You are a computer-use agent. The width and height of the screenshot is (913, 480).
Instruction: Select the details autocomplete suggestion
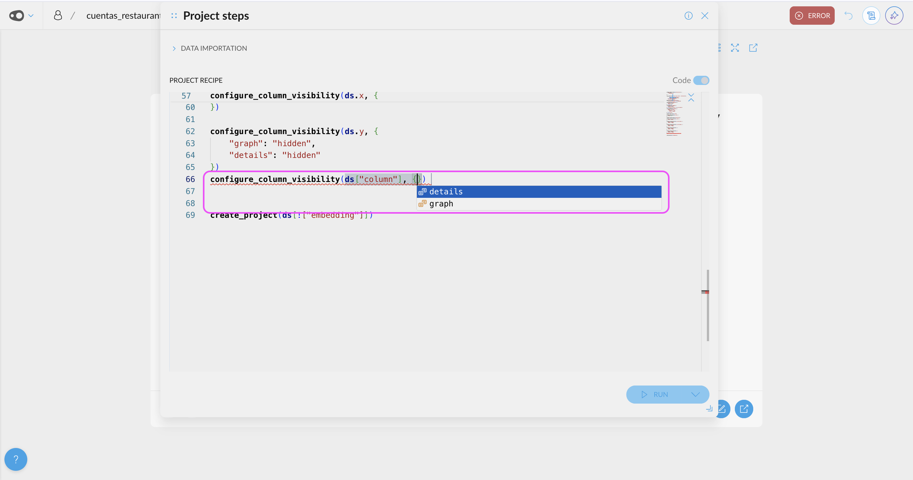pyautogui.click(x=446, y=192)
